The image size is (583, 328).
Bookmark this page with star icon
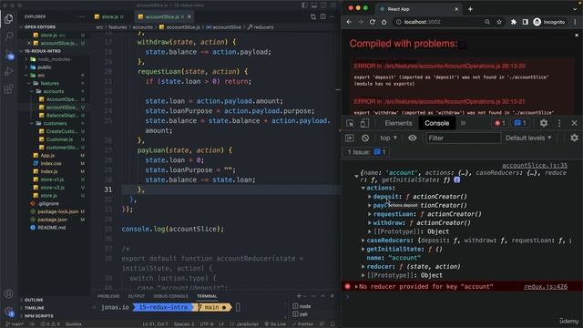point(499,22)
